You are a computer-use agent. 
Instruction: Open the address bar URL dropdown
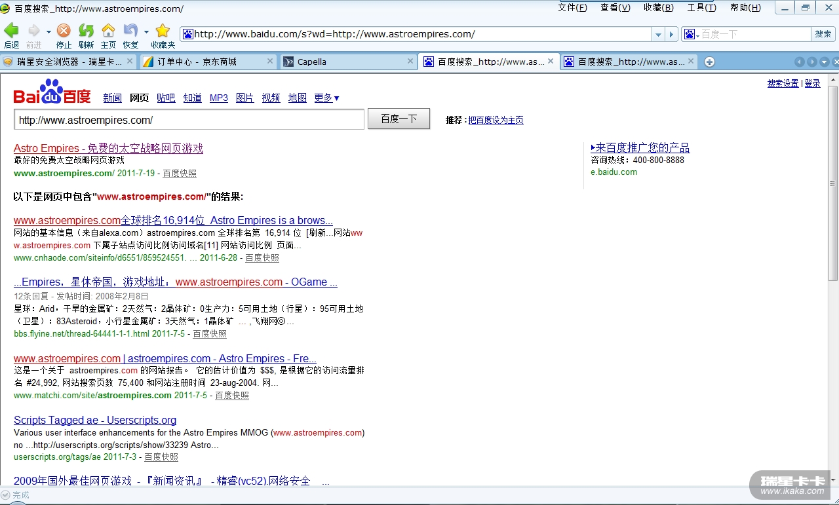pyautogui.click(x=659, y=34)
